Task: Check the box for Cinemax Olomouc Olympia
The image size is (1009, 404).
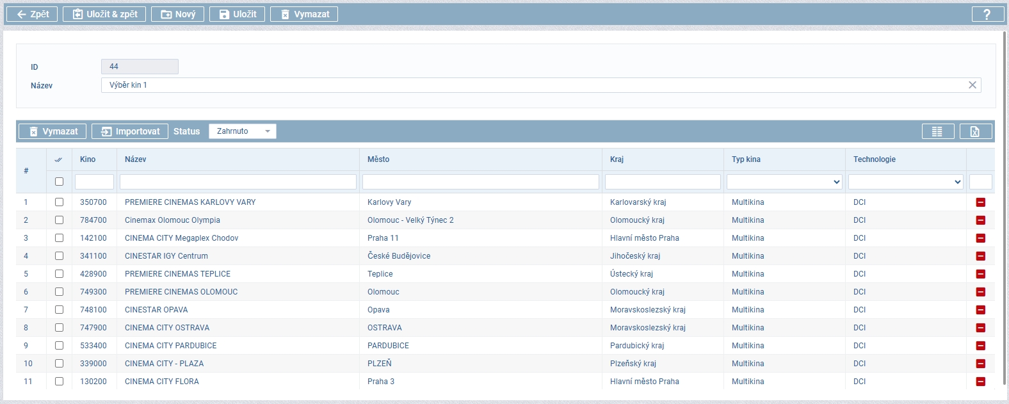Action: [60, 220]
